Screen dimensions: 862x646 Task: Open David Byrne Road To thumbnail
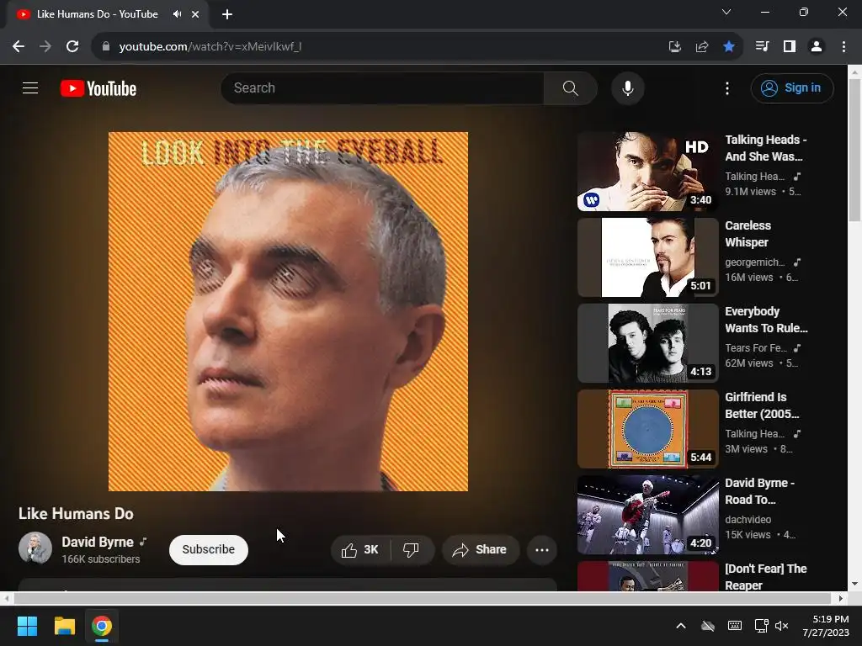[647, 515]
